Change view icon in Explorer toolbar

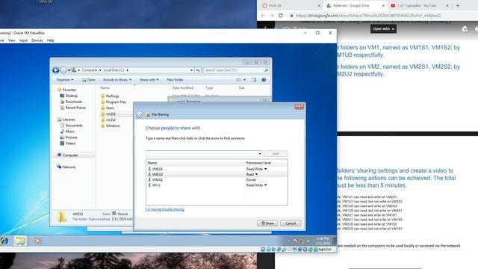pos(238,80)
